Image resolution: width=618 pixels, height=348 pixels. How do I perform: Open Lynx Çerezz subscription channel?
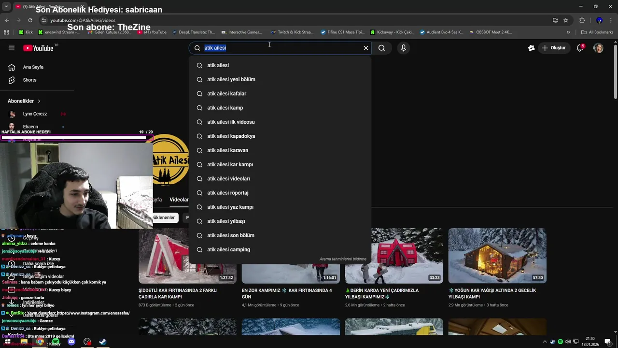(35, 114)
